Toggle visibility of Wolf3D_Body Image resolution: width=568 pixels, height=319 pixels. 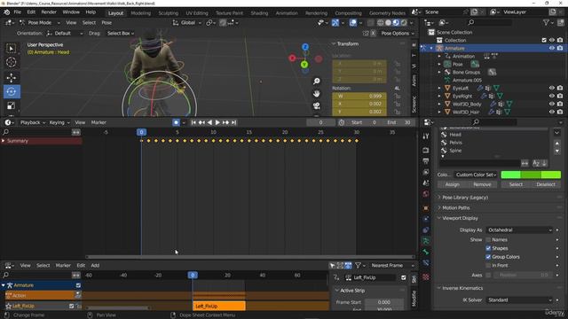[552, 104]
